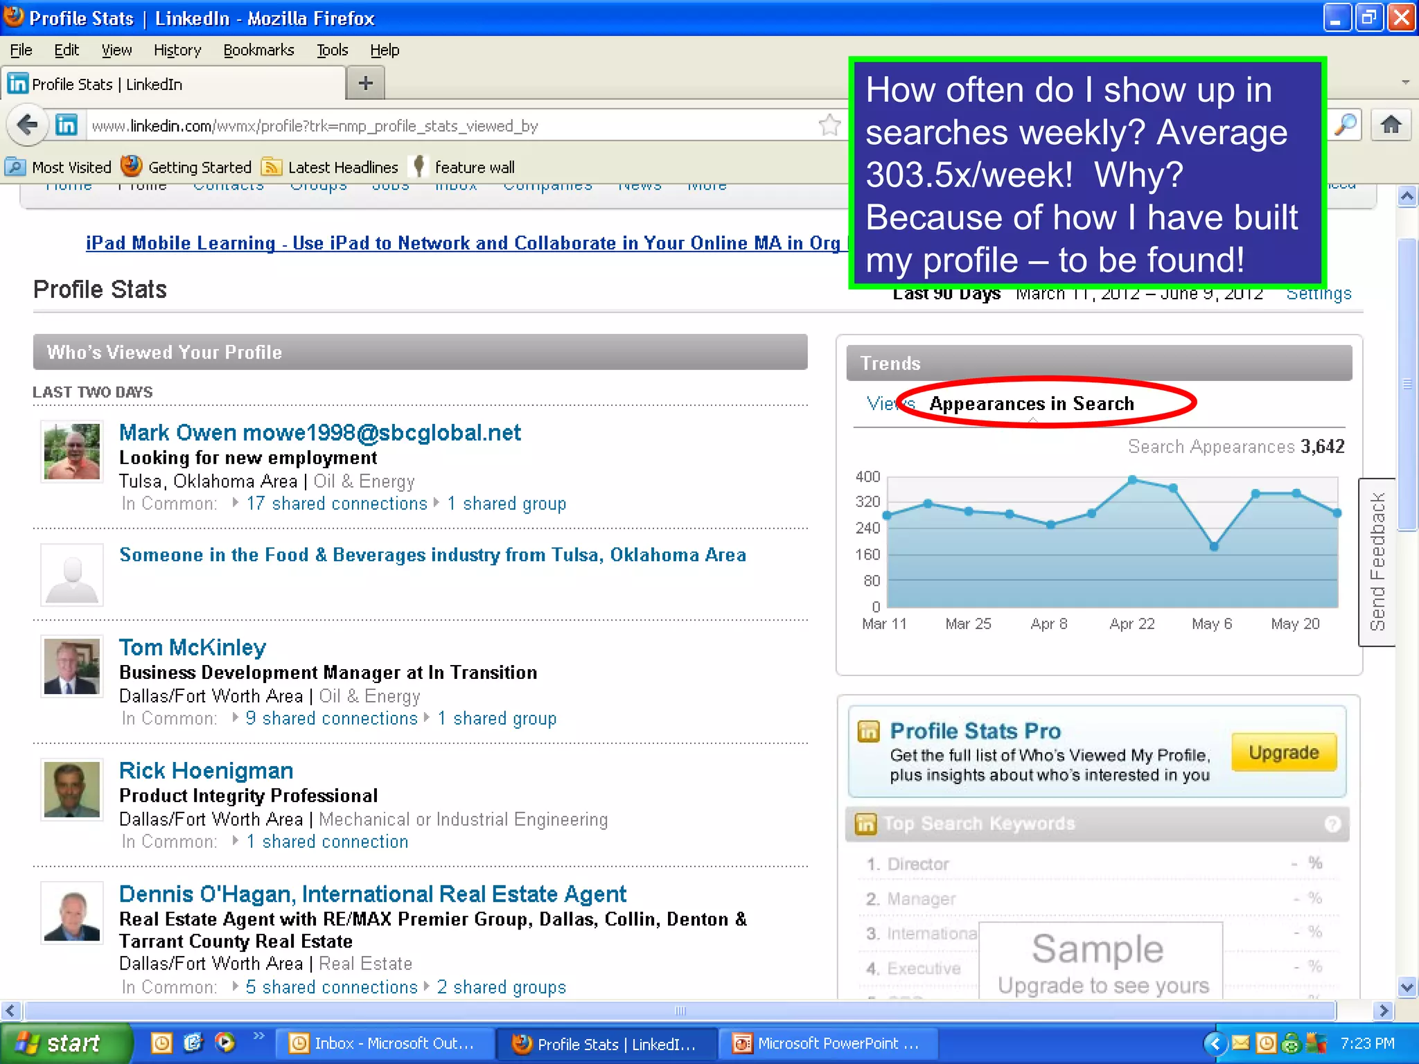1419x1064 pixels.
Task: Open the Getting Started bookmark
Action: tap(186, 167)
